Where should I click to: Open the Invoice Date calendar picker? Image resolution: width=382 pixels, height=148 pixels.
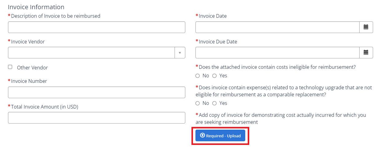[366, 27]
